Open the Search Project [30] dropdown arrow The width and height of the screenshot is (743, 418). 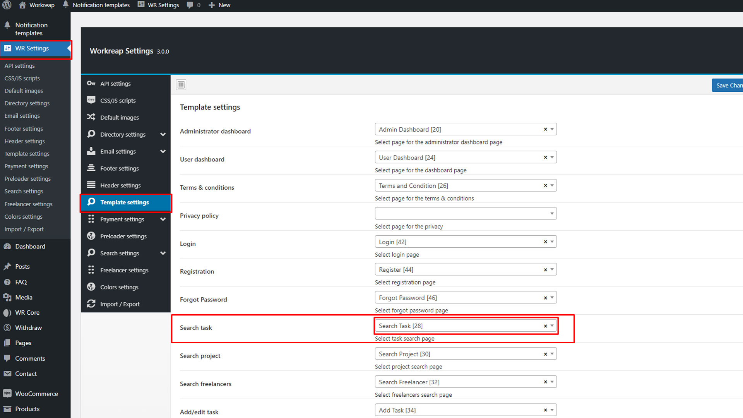(x=552, y=354)
